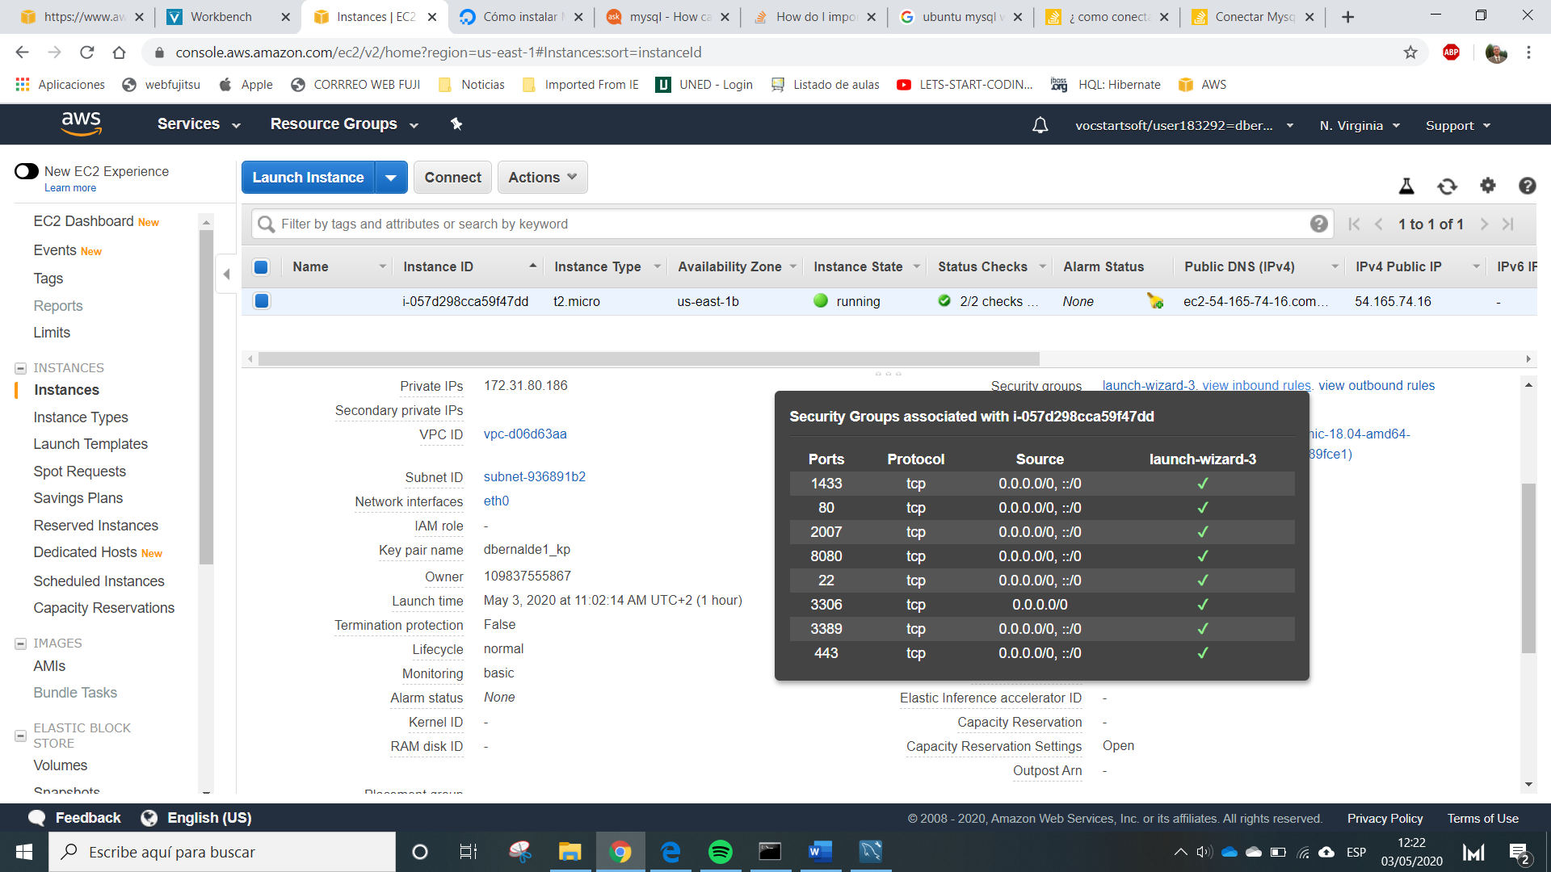This screenshot has height=872, width=1551.
Task: Collapse ELASTIC BLOCK STORE section
Action: point(20,736)
